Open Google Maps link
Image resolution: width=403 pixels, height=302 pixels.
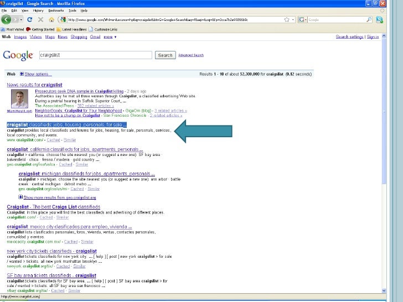pos(50,37)
